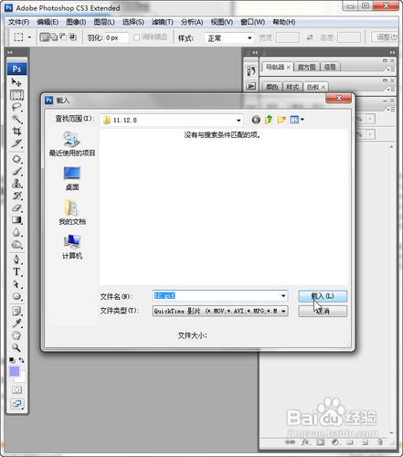Open the 文件(F) menu
403x457 pixels.
[19, 22]
